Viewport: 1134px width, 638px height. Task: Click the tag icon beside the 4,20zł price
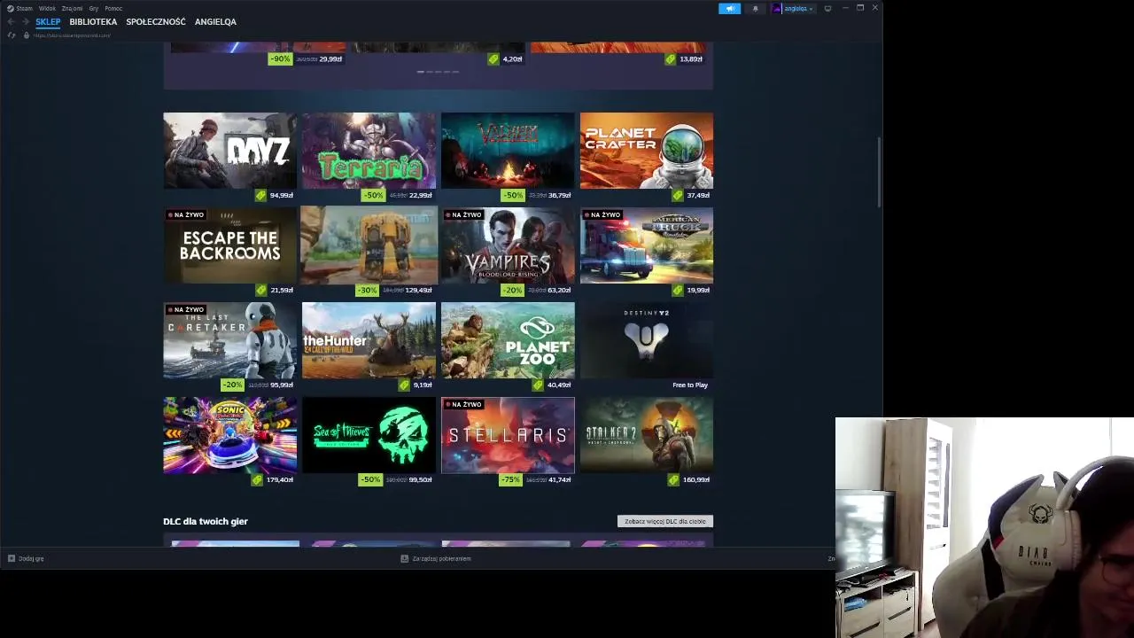tap(493, 58)
